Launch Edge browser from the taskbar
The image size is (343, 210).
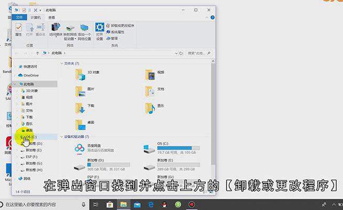(x=151, y=205)
